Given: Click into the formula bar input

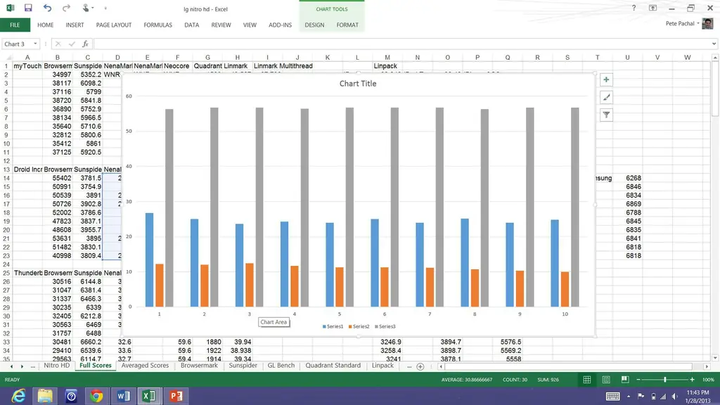Looking at the screenshot, I should click(x=401, y=44).
